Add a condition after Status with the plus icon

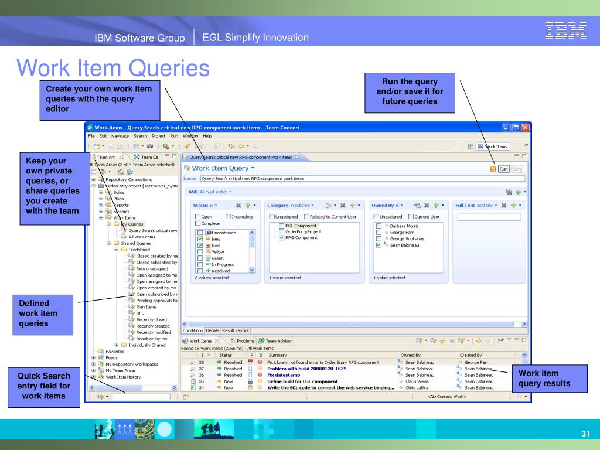(x=248, y=206)
